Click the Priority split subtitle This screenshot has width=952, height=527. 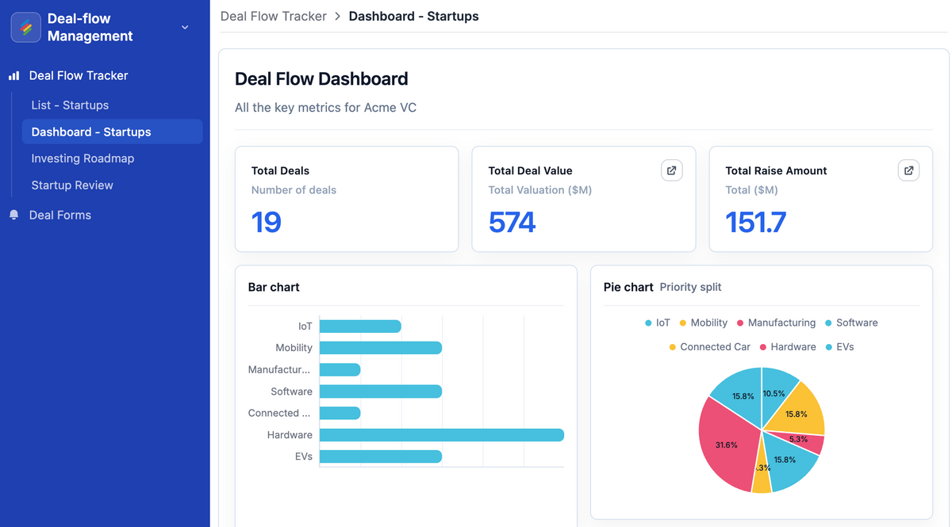click(x=691, y=287)
